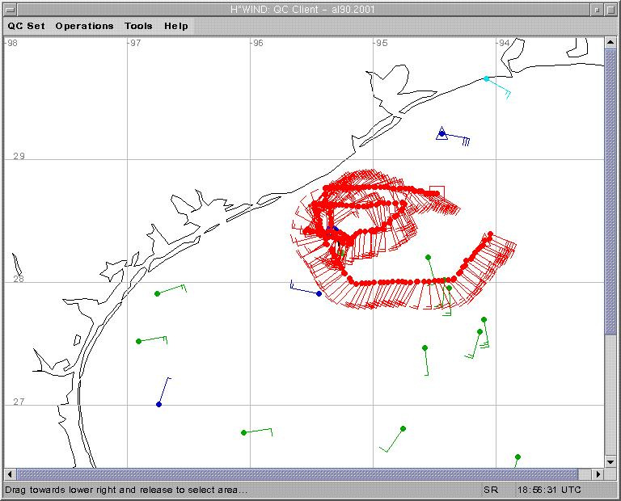
Task: Click the horizontal scrollbar left arrow
Action: pyautogui.click(x=10, y=474)
